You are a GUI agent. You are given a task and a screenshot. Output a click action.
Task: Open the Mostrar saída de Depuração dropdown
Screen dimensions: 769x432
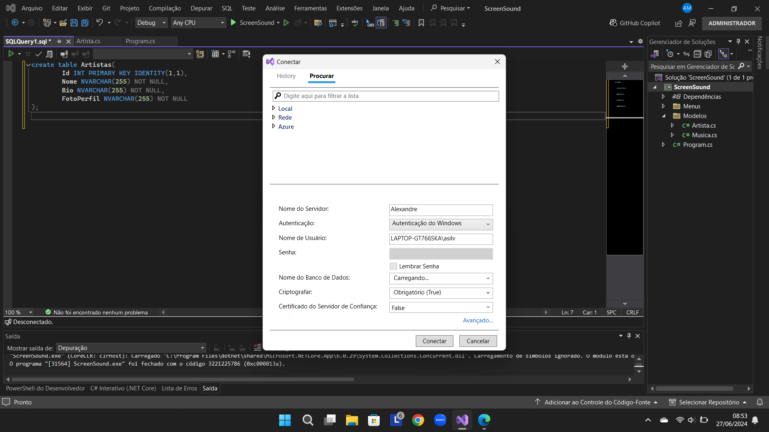131,348
